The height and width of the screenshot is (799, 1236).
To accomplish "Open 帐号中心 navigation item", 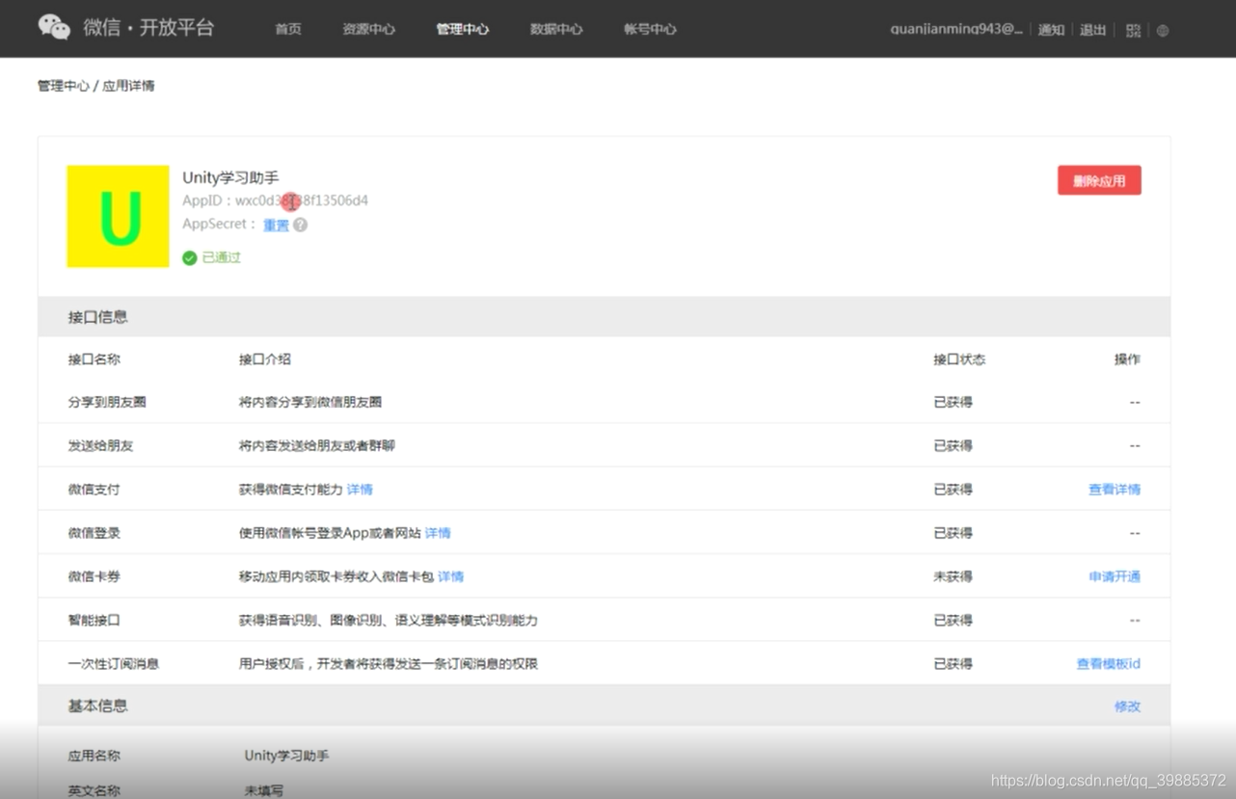I will tap(650, 29).
